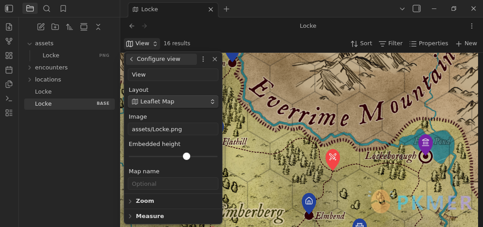The height and width of the screenshot is (227, 483).
Task: Click the auto-reveal current file icon
Action: 84,27
